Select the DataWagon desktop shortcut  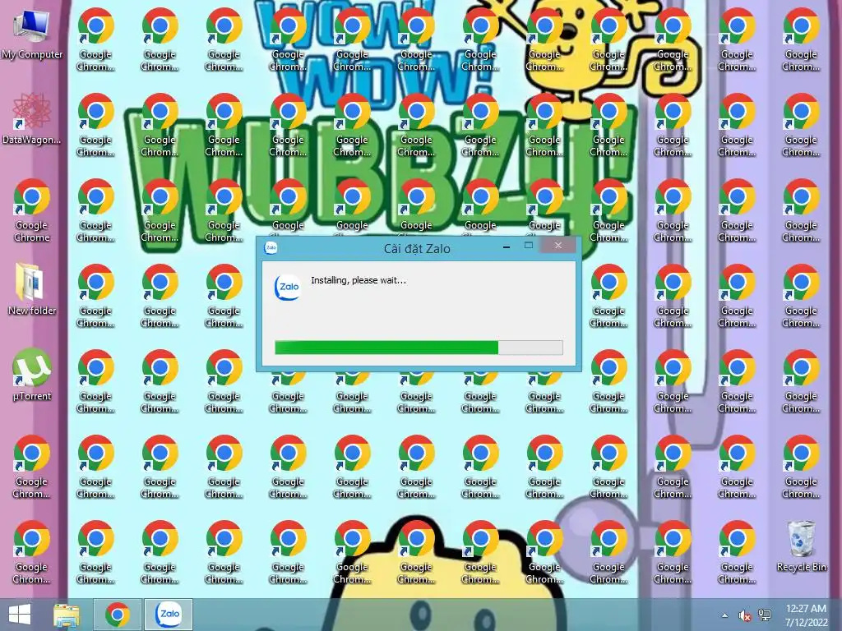tap(32, 120)
